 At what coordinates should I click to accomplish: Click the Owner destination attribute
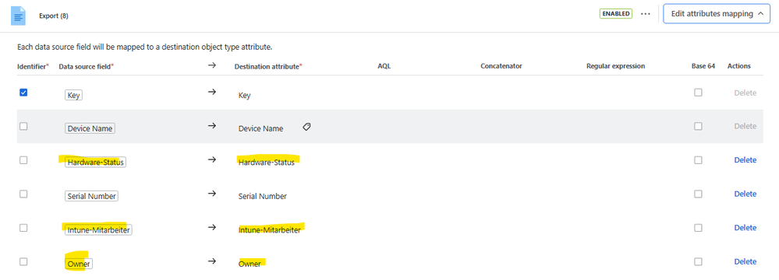point(250,264)
